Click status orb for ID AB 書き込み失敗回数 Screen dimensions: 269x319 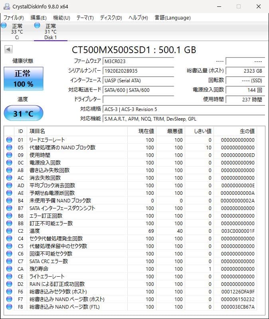pyautogui.click(x=9, y=170)
